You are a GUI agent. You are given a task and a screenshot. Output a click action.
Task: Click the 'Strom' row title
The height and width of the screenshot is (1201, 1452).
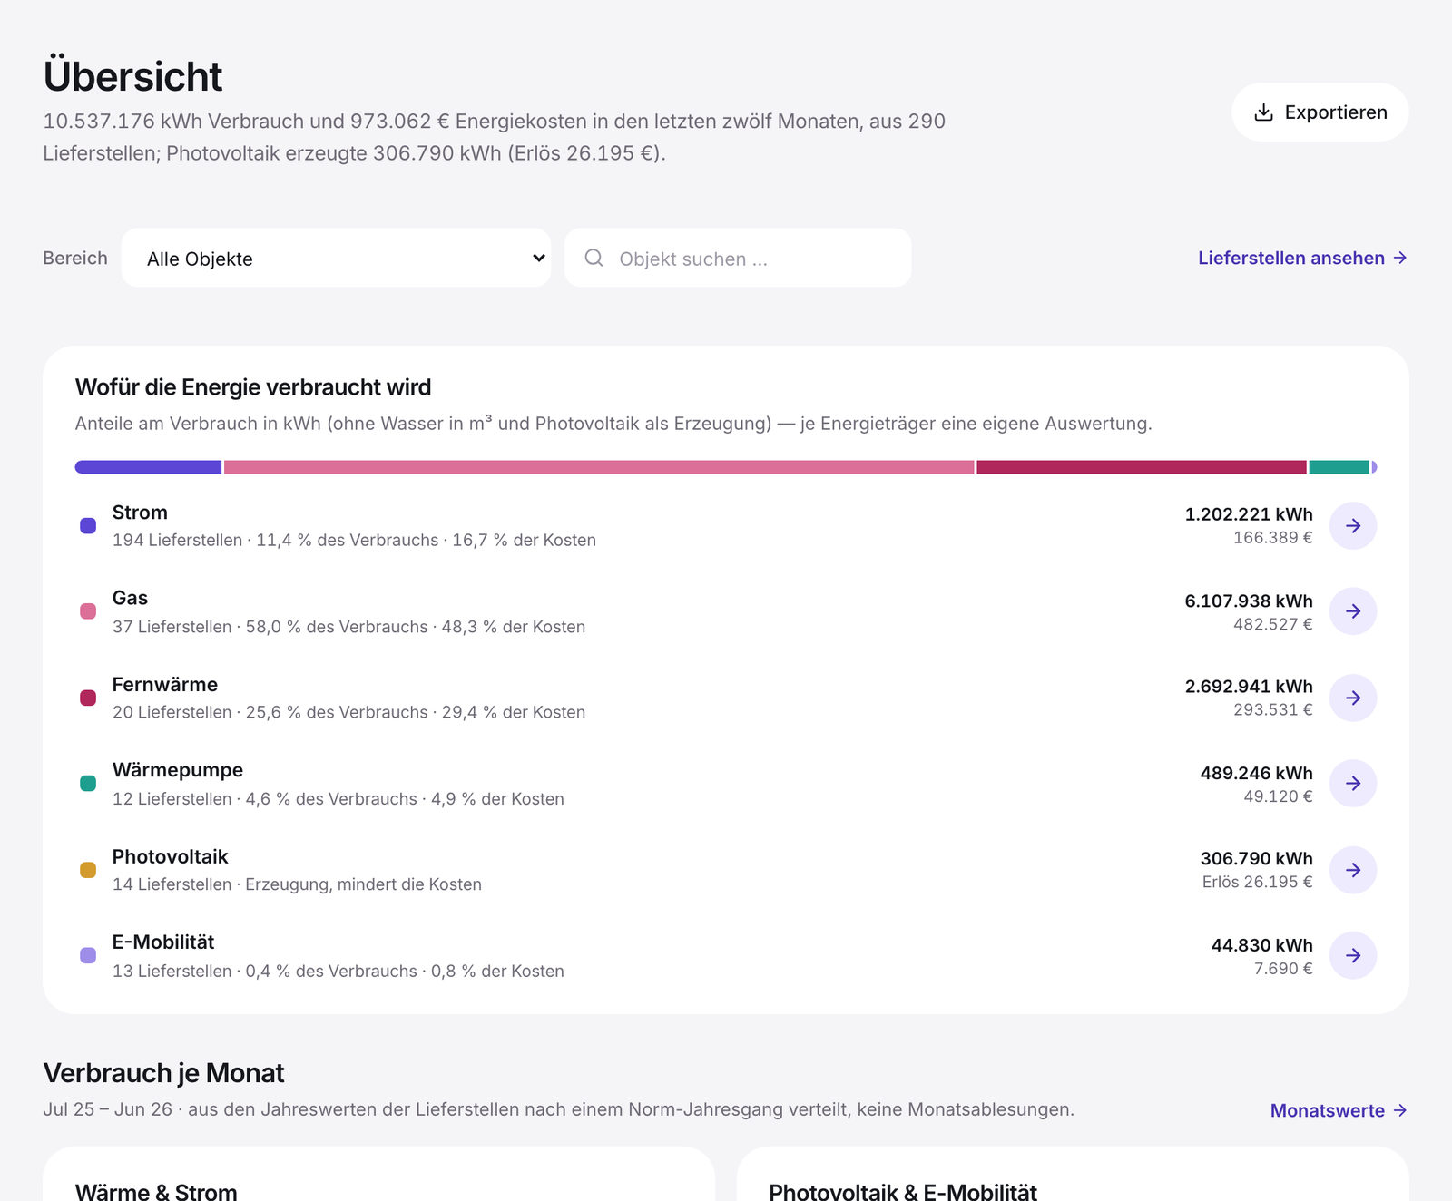click(140, 513)
